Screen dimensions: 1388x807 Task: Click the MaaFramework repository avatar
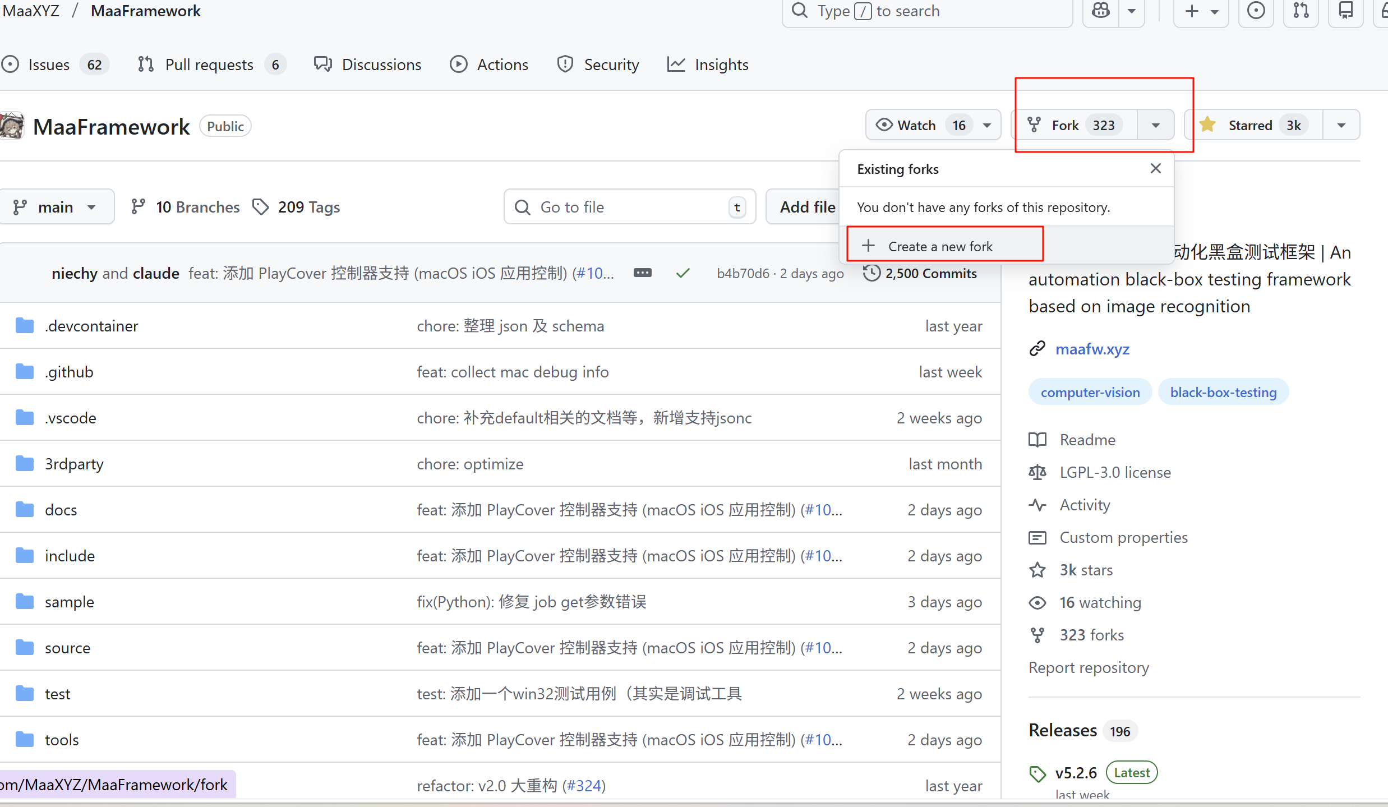pyautogui.click(x=12, y=126)
